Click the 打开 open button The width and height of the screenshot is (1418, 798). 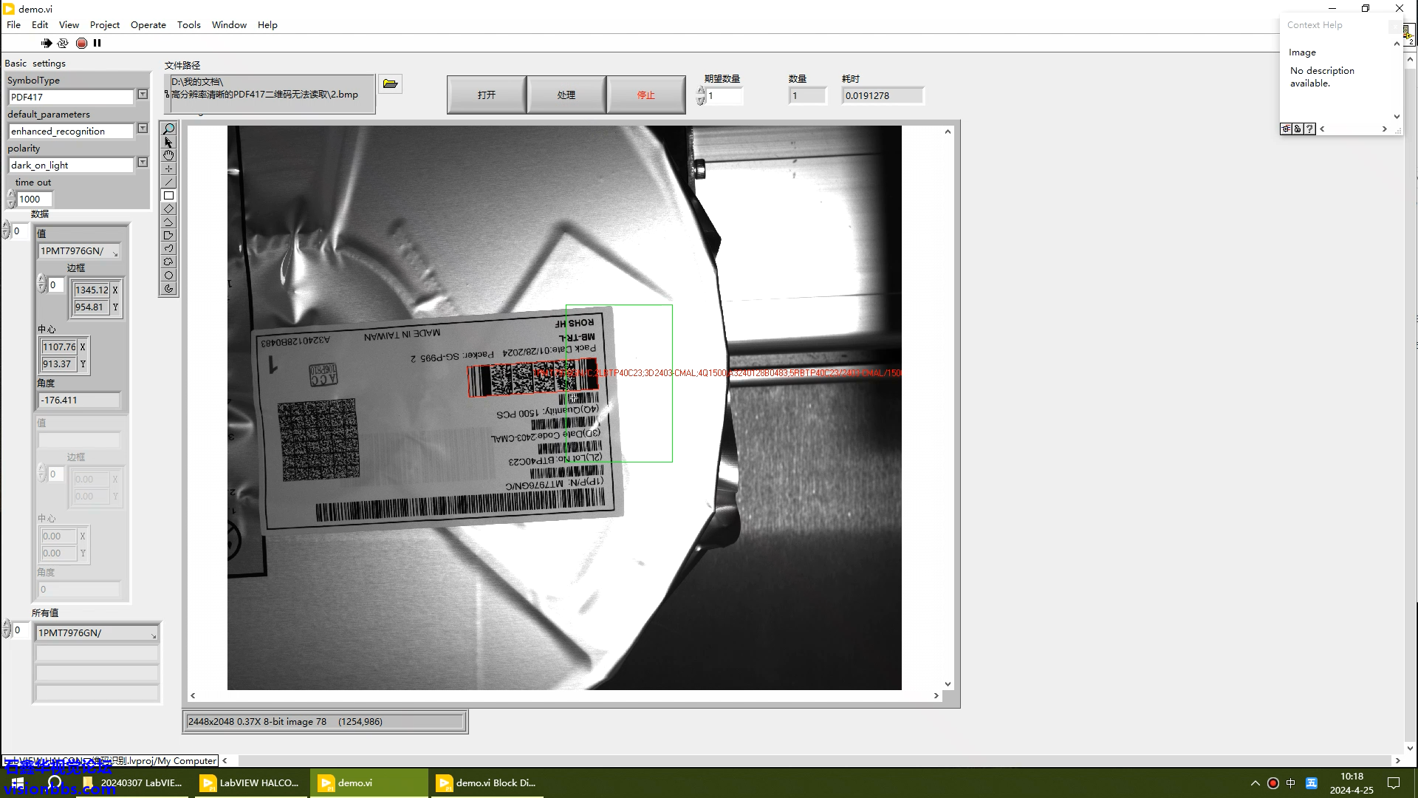coord(486,95)
